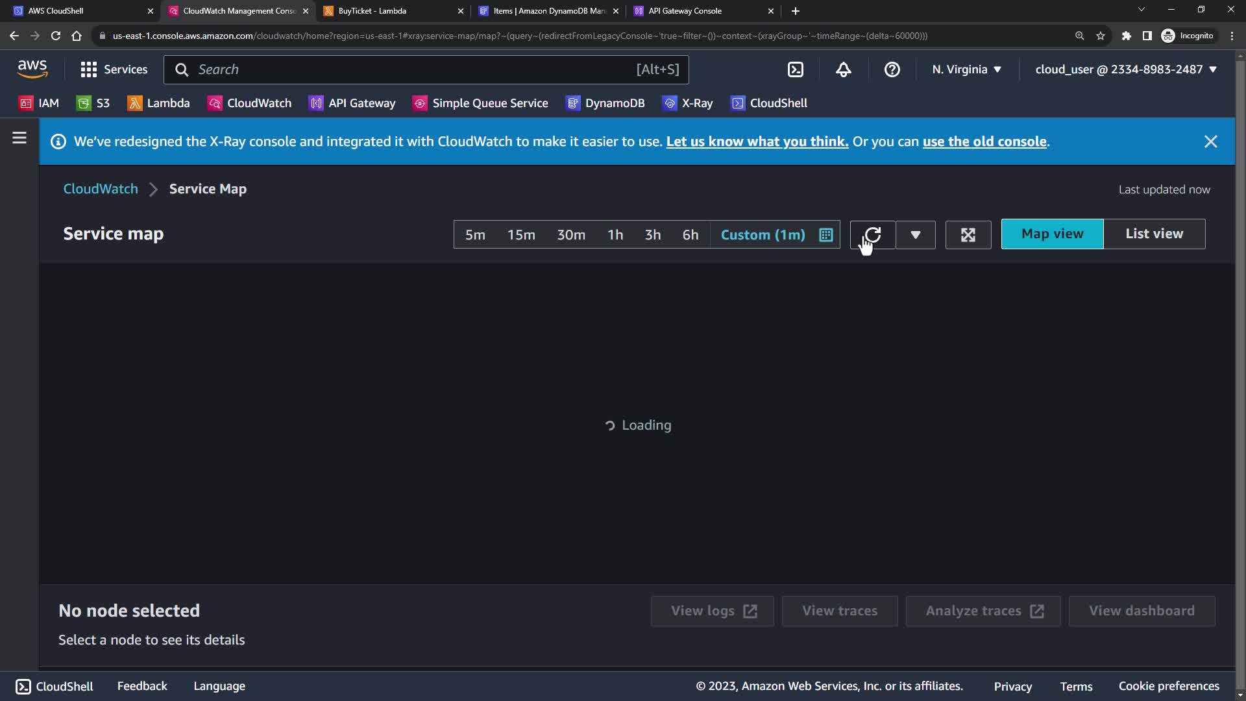Switch to List view

pyautogui.click(x=1154, y=234)
